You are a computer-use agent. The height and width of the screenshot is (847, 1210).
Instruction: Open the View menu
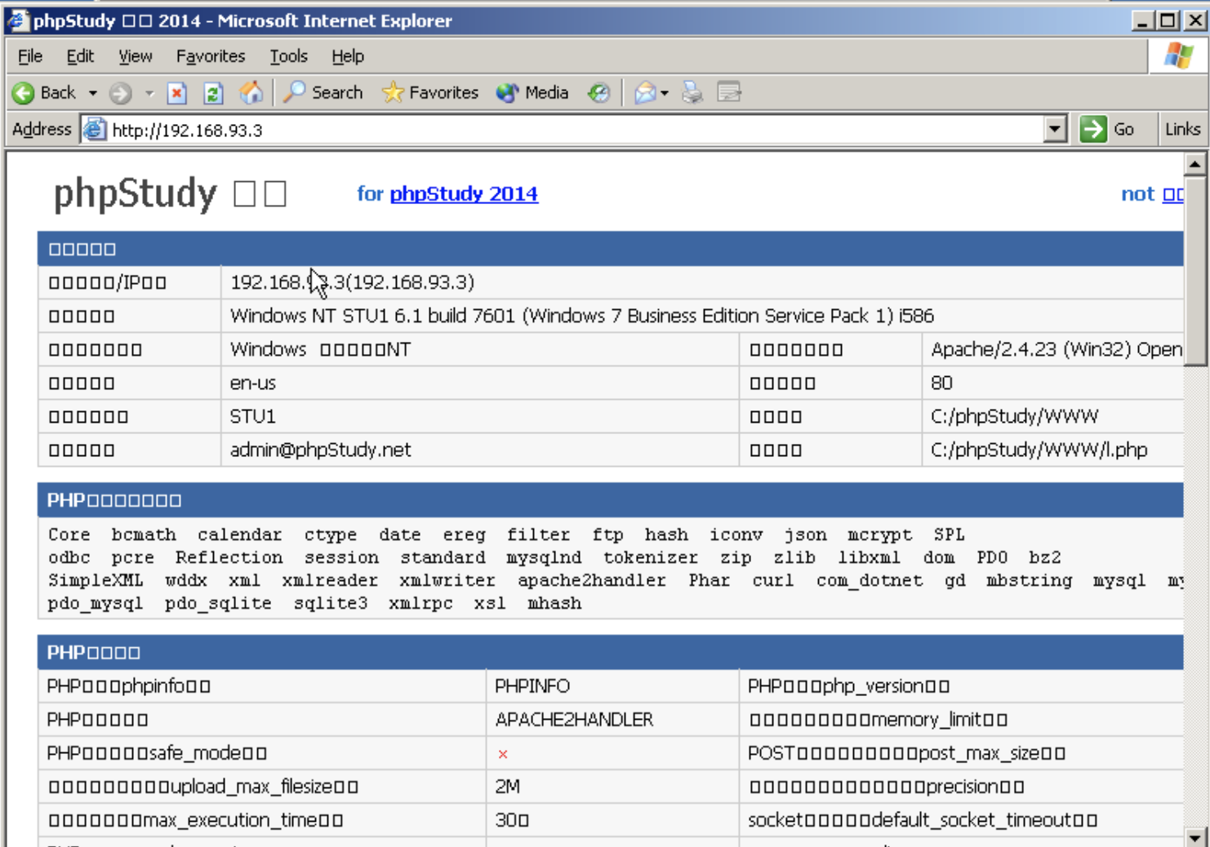[135, 56]
